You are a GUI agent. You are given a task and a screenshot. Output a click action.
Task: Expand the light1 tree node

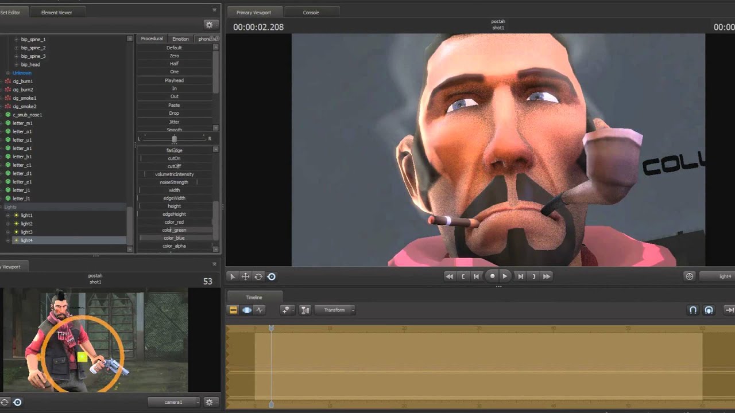click(x=7, y=215)
